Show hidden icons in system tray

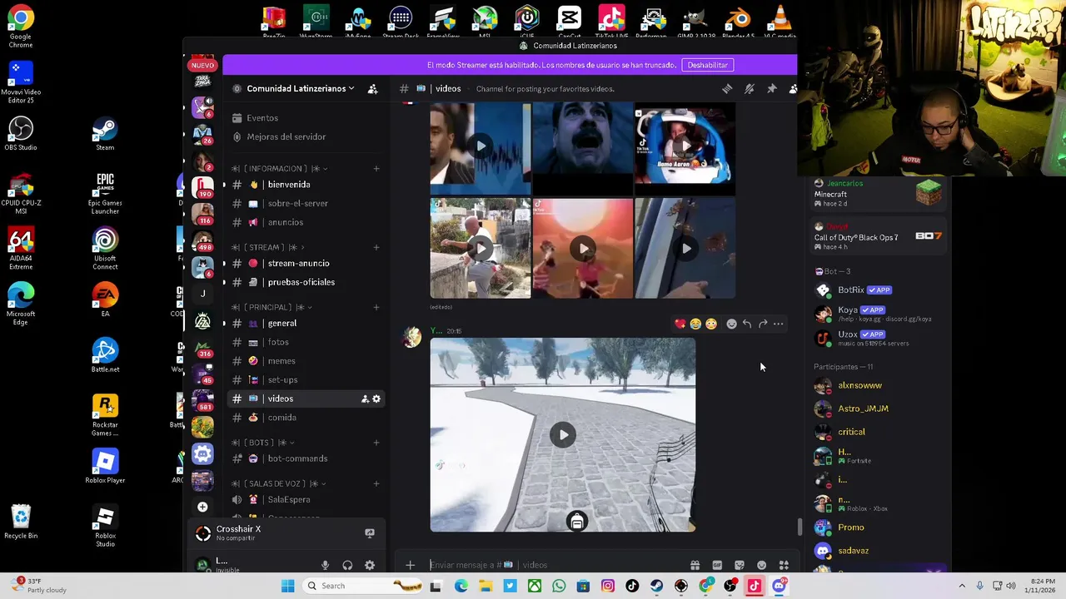(x=962, y=586)
